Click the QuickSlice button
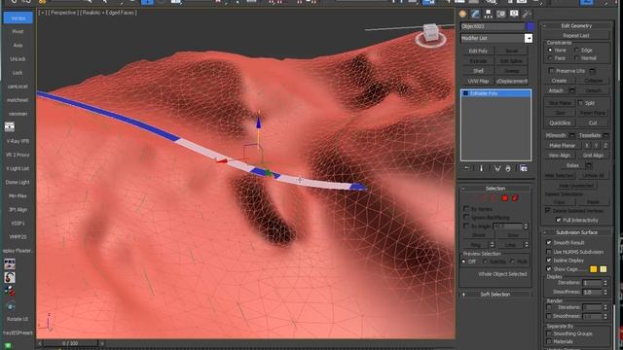This screenshot has width=623, height=350. [560, 123]
